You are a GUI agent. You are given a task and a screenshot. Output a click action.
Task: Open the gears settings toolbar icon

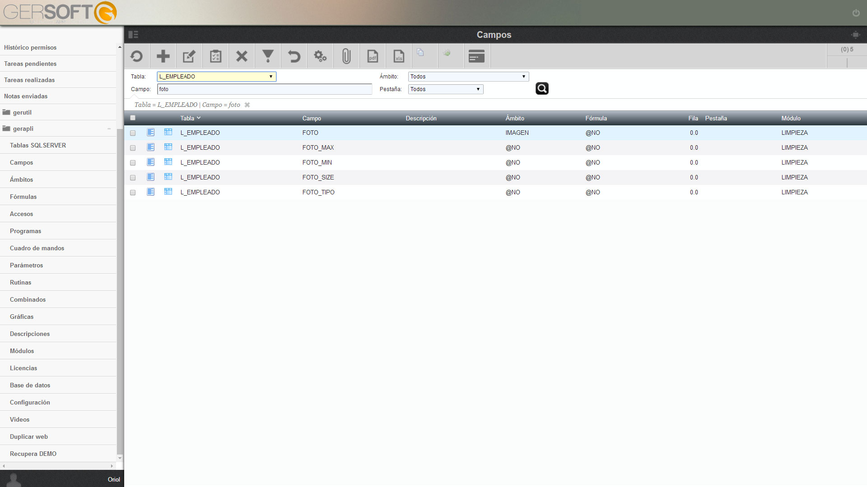320,56
